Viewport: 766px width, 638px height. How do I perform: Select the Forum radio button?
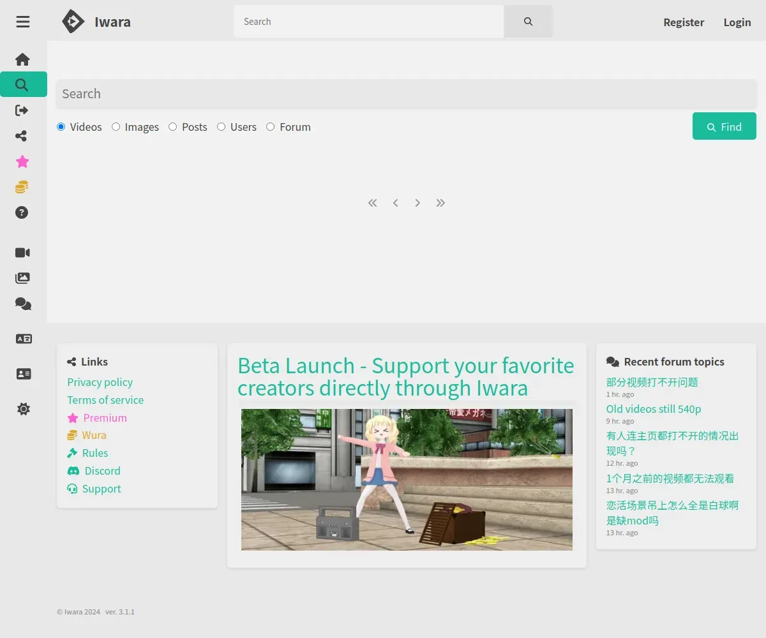(270, 127)
